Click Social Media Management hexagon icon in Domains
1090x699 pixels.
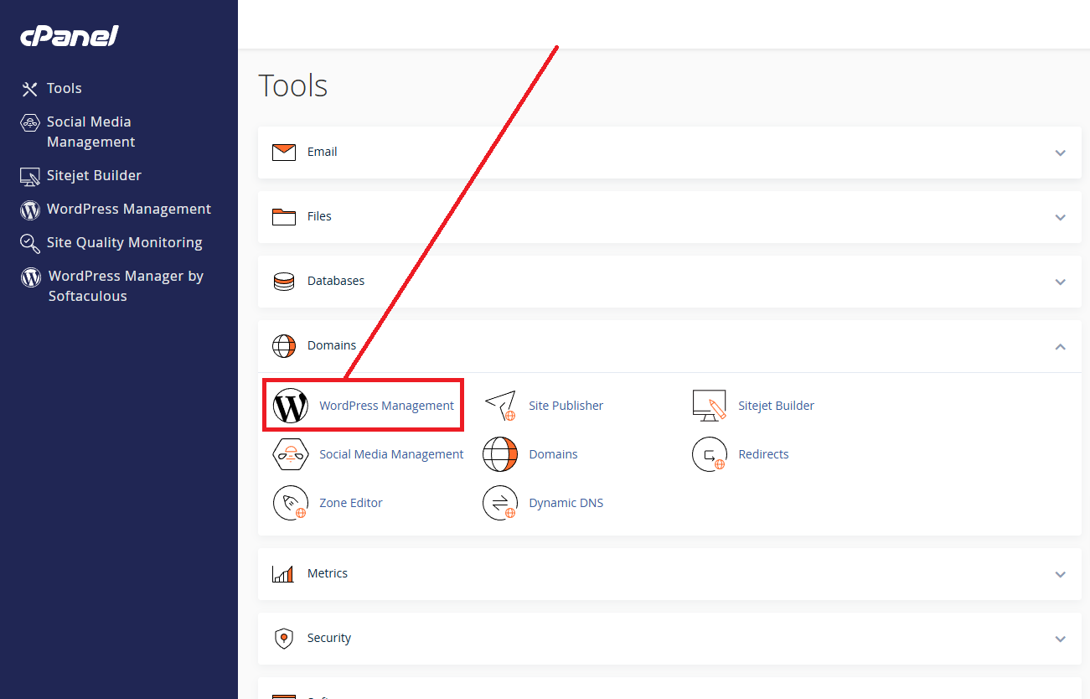coord(291,454)
